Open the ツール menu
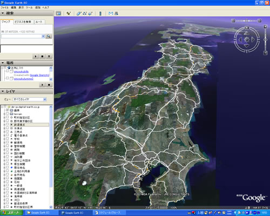This screenshot has height=216, width=270. 29,8
